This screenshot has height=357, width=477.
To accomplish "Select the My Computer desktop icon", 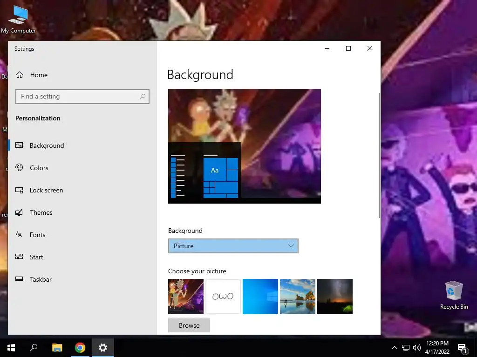I will click(x=18, y=20).
